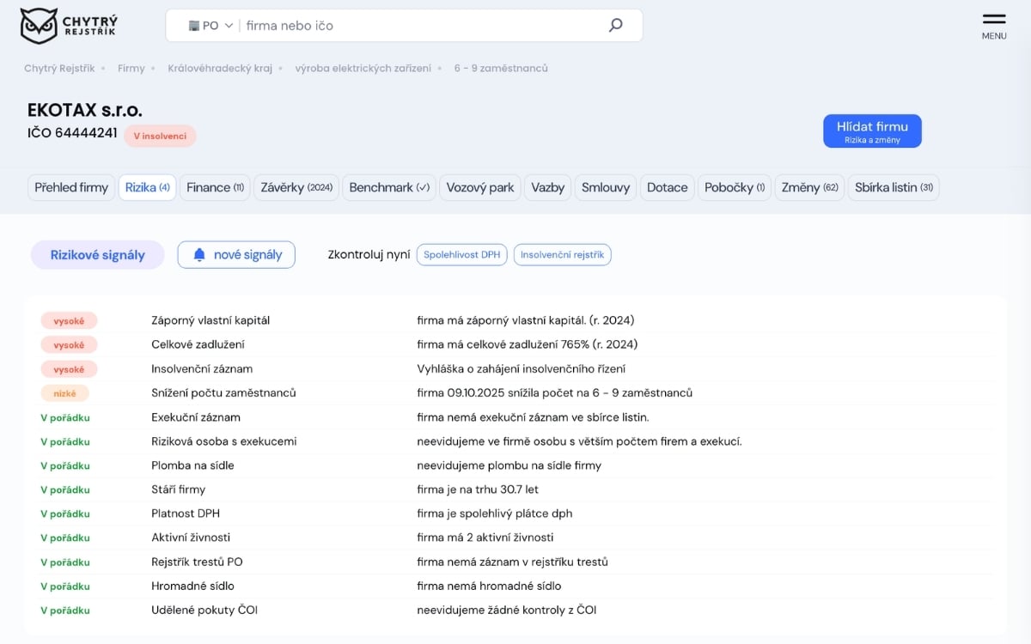This screenshot has width=1031, height=644.
Task: Focus the firma nebo ičo search field
Action: 421,26
